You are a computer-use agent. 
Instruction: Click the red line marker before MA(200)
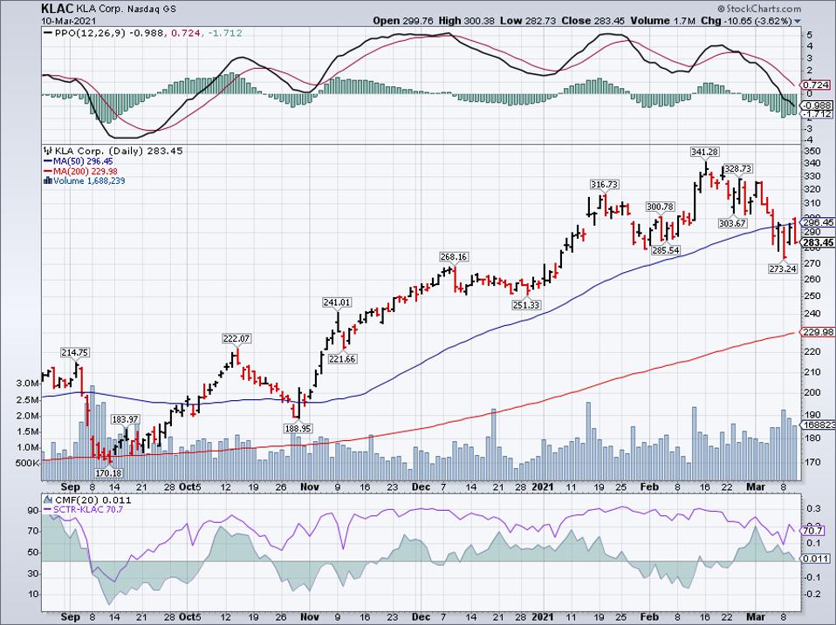(x=48, y=172)
